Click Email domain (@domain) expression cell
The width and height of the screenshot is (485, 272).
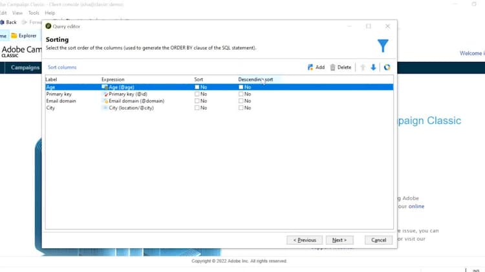136,101
